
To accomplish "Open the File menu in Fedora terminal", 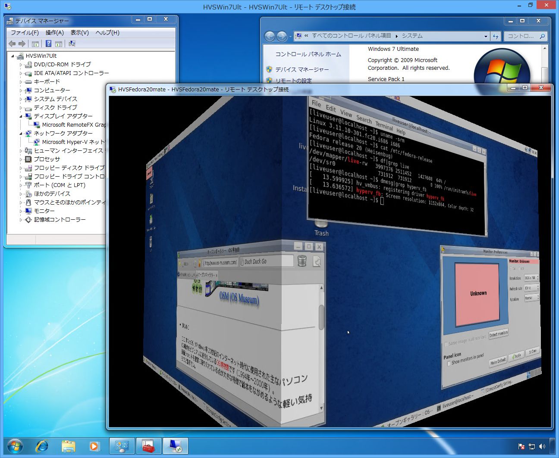I will coord(316,104).
